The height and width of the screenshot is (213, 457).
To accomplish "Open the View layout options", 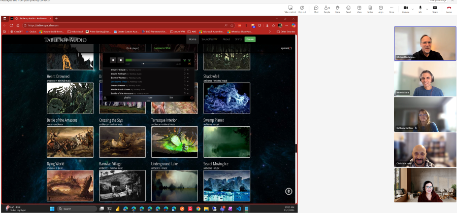I will [360, 9].
